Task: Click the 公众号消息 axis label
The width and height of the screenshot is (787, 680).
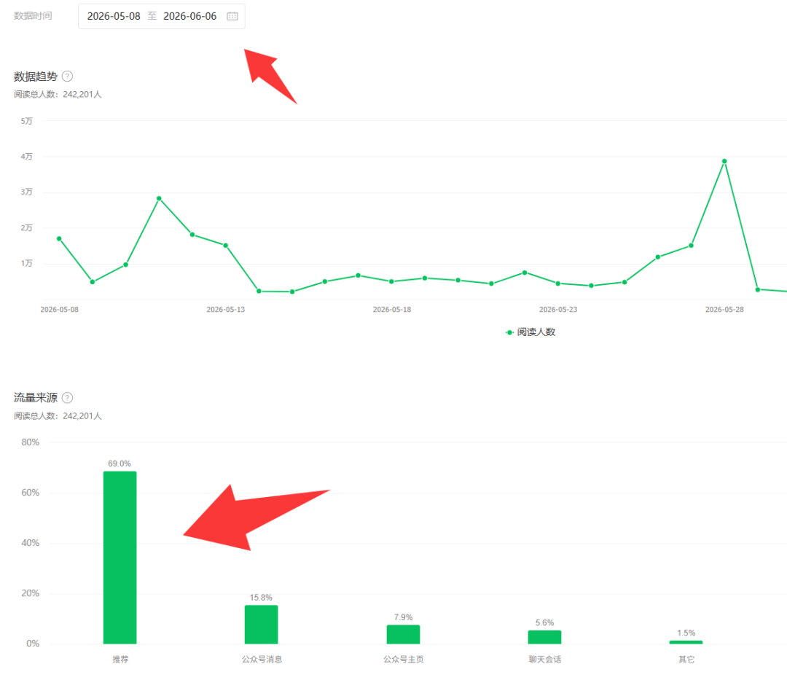Action: coord(262,660)
